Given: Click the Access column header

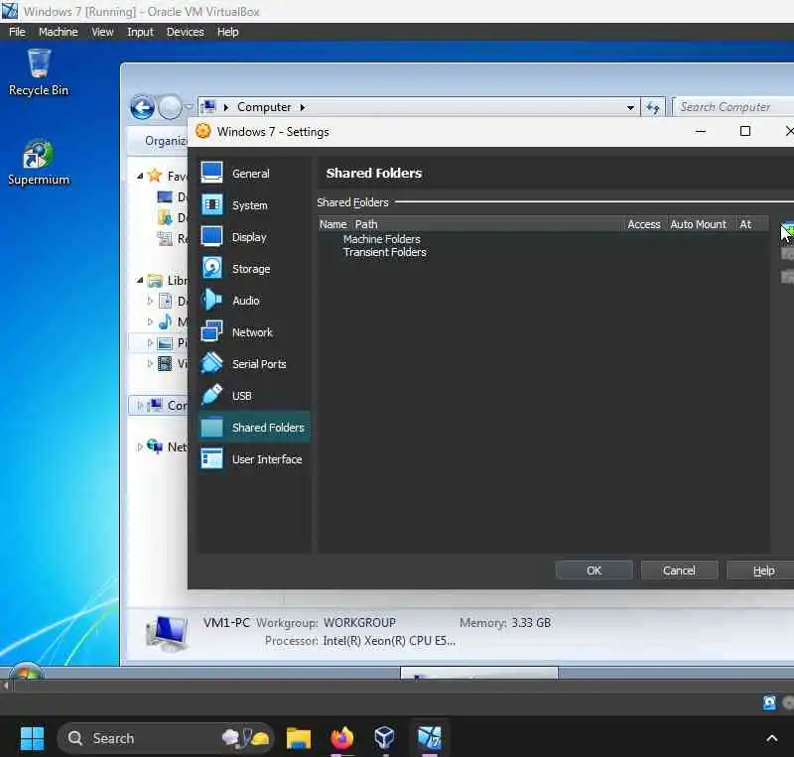Looking at the screenshot, I should coord(643,224).
